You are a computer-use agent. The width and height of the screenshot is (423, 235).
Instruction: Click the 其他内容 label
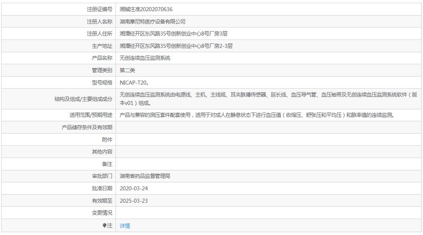pyautogui.click(x=102, y=152)
